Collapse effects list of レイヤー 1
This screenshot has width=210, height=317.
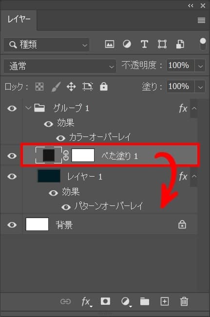(194, 176)
